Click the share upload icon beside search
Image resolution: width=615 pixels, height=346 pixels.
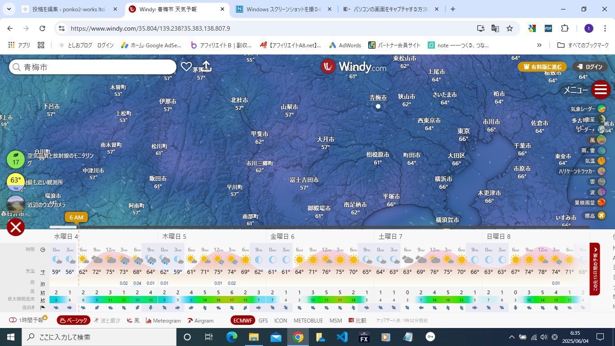pos(206,66)
